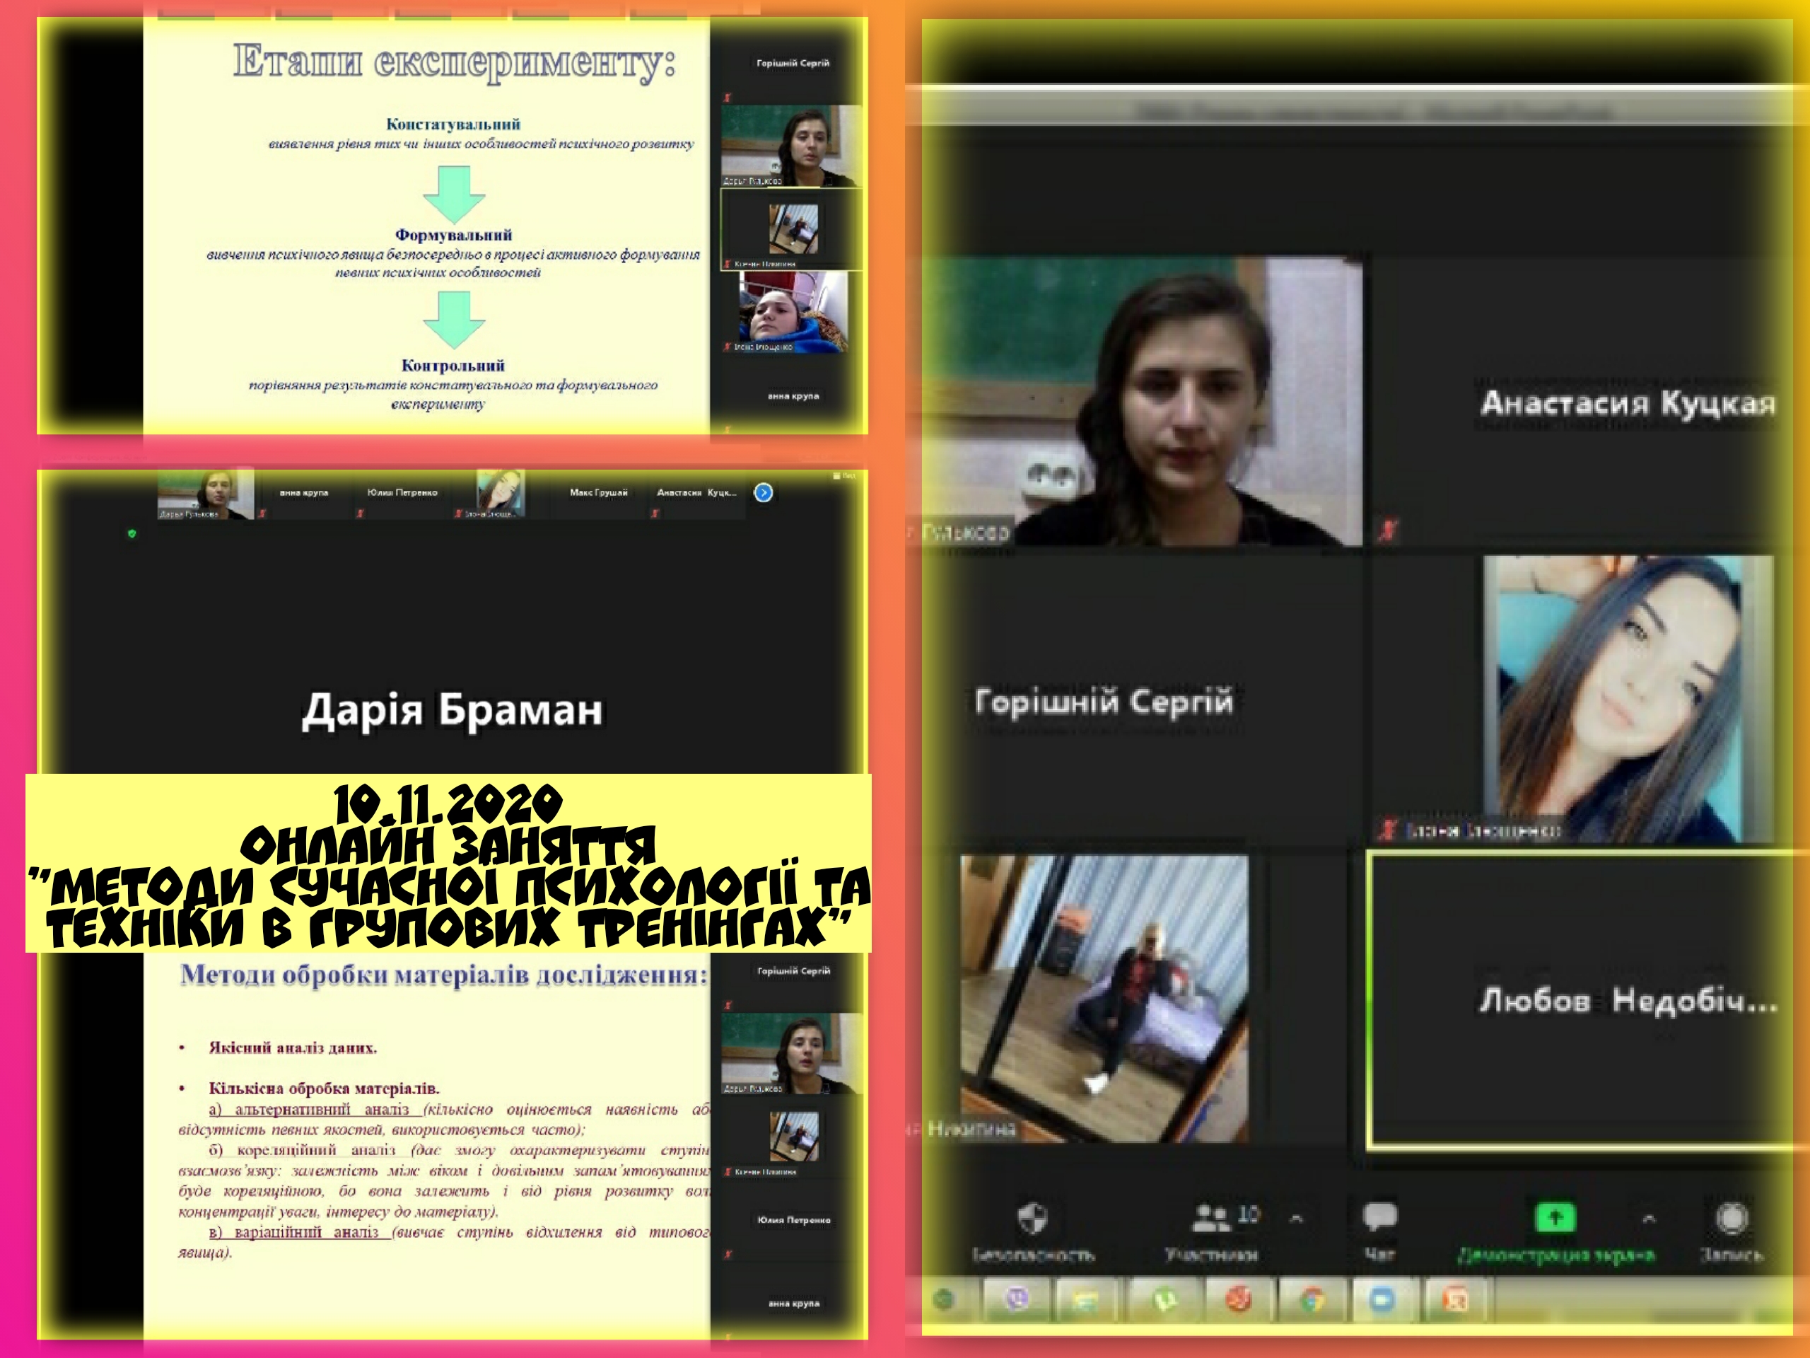Image resolution: width=1810 pixels, height=1358 pixels.
Task: Switch to Zoom from the taskbar
Action: point(1382,1299)
